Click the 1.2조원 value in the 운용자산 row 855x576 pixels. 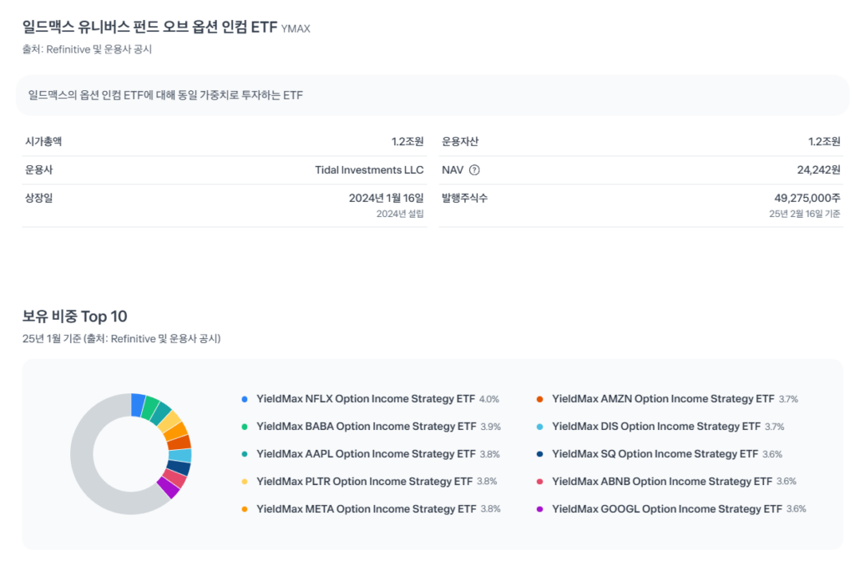pyautogui.click(x=824, y=142)
